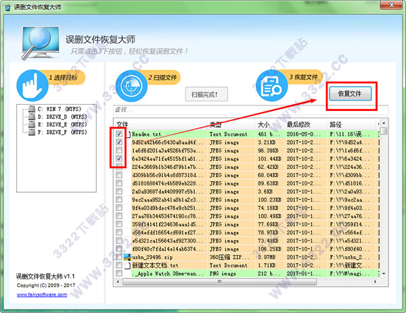
Task: Click the document magnifier Recover Files icon
Action: (271, 86)
